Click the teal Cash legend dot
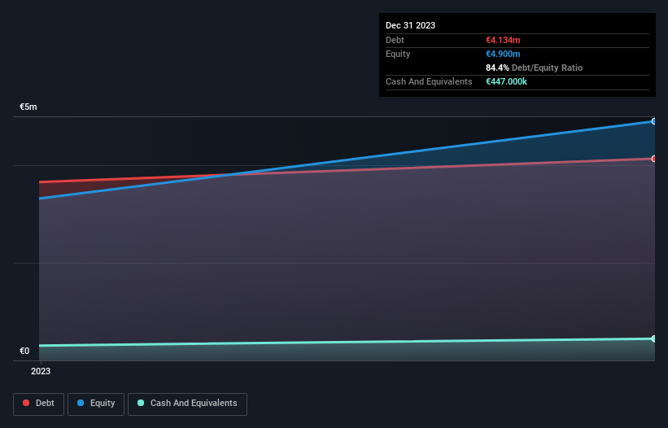 coord(141,403)
